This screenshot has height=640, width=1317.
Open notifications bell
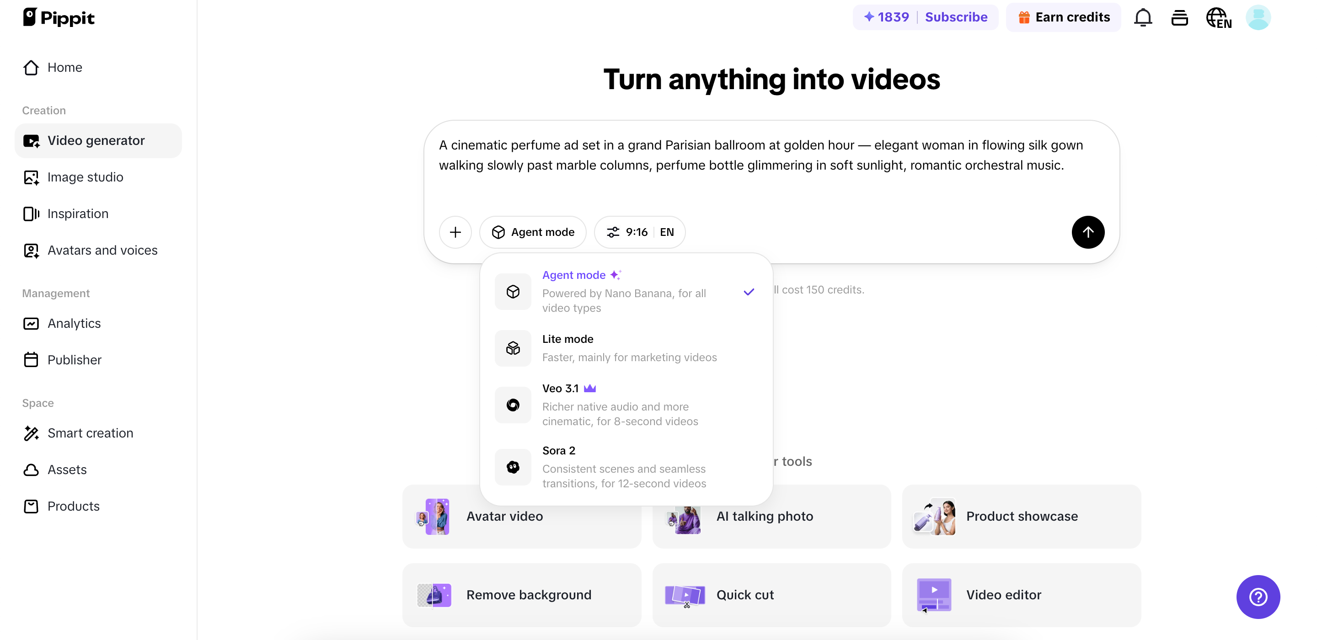tap(1143, 17)
